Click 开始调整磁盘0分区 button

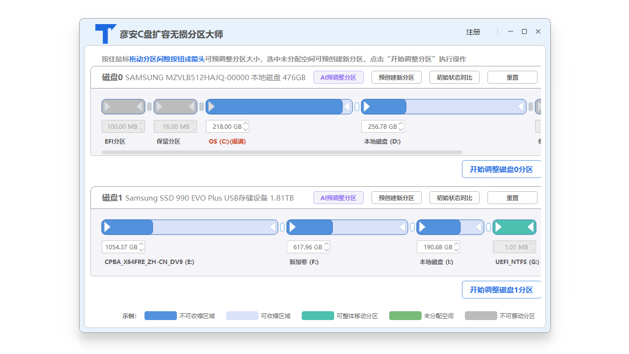tap(501, 169)
